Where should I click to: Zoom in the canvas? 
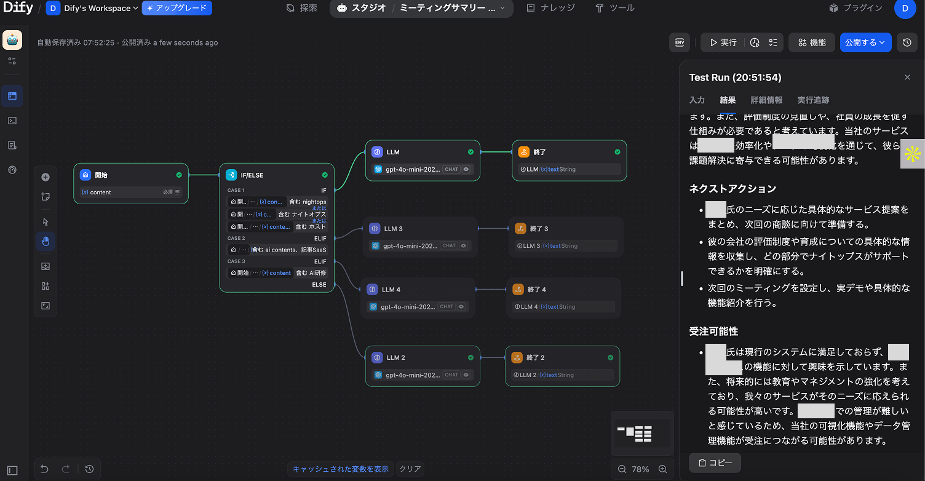(x=662, y=469)
